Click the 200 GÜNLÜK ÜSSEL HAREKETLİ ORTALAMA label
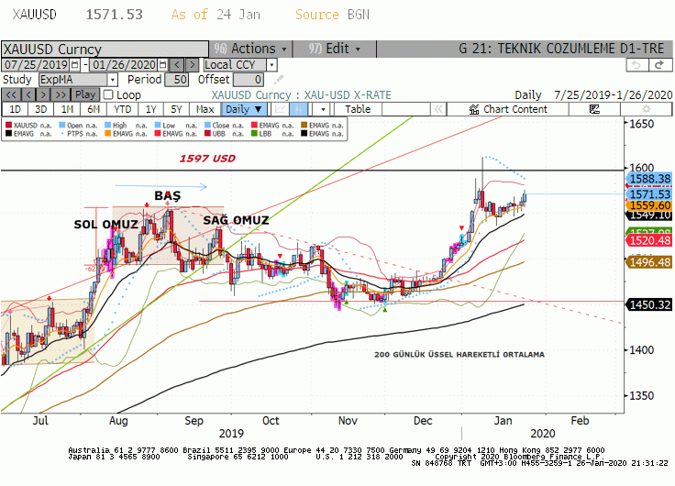 coord(459,354)
